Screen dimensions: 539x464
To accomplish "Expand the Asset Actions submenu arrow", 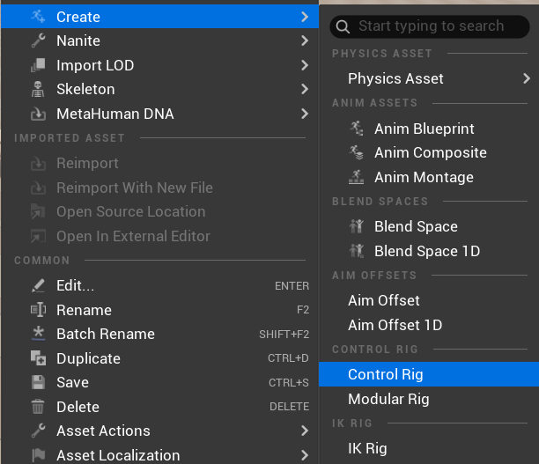I will coord(304,431).
